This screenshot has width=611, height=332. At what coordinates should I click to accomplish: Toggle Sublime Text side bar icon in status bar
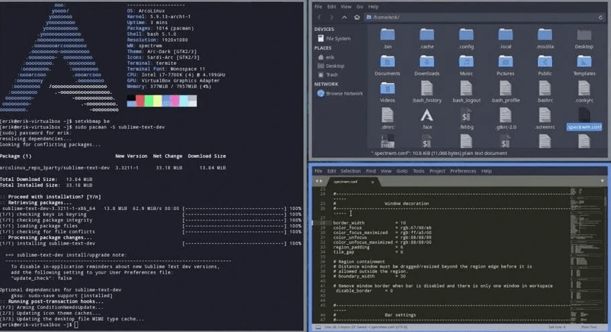(x=318, y=327)
